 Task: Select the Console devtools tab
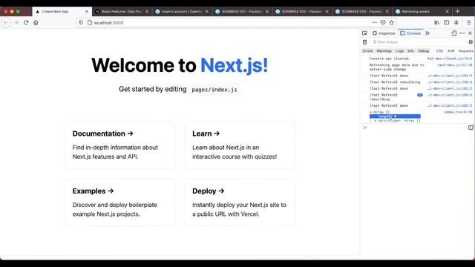410,33
